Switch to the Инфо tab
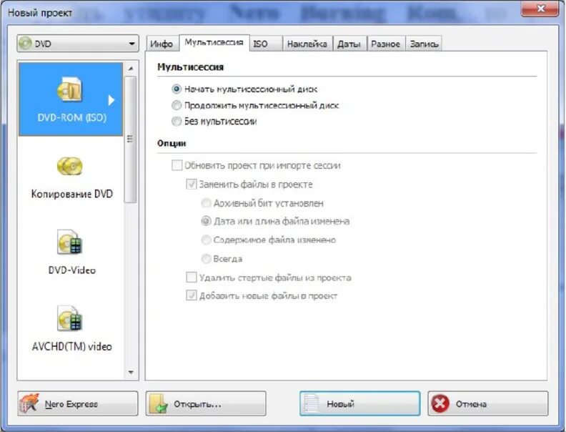The height and width of the screenshot is (432, 566). [x=162, y=44]
